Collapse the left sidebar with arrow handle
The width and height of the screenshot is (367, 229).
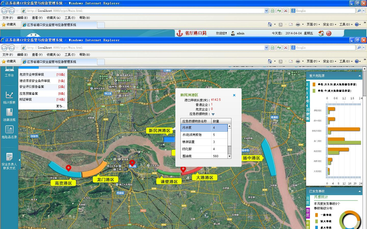[x=19, y=153]
